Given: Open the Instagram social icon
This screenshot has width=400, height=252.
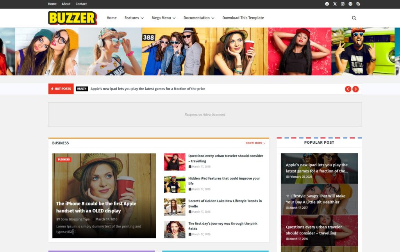Looking at the screenshot, I should tap(343, 4).
